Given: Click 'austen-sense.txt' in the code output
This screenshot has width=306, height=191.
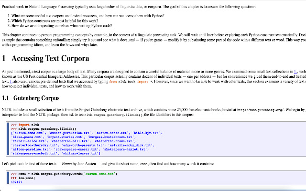Looking at the screenshot, I should 112,133.
